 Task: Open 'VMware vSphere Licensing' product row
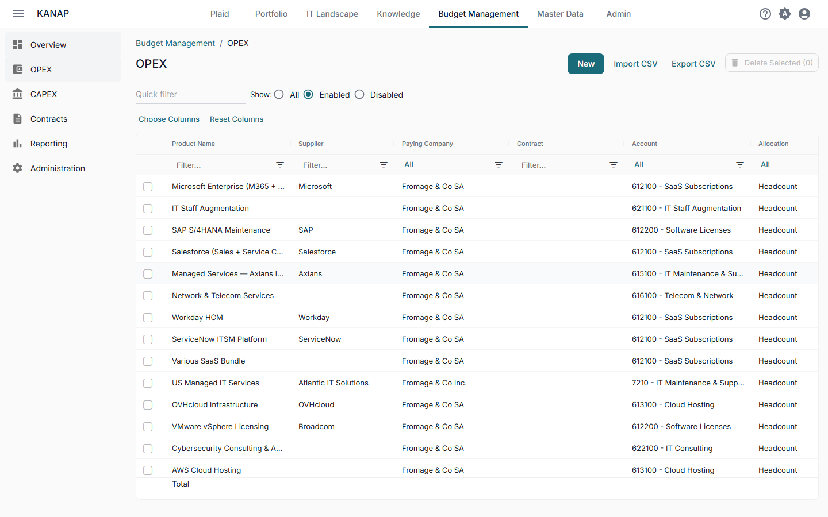tap(220, 427)
